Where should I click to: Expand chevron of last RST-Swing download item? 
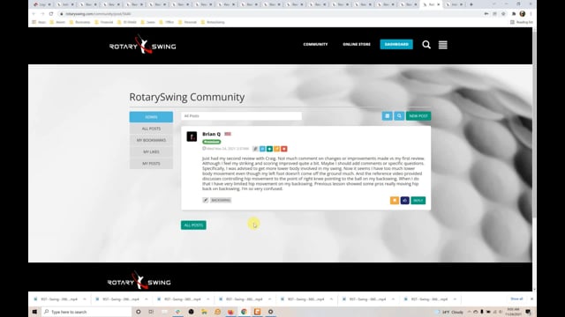pyautogui.click(x=455, y=299)
